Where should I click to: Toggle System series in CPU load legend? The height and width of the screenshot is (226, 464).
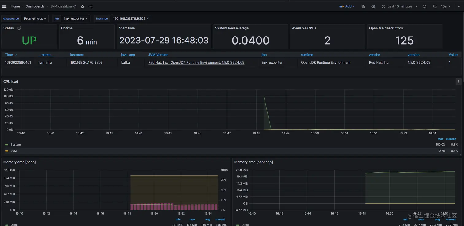click(15, 144)
